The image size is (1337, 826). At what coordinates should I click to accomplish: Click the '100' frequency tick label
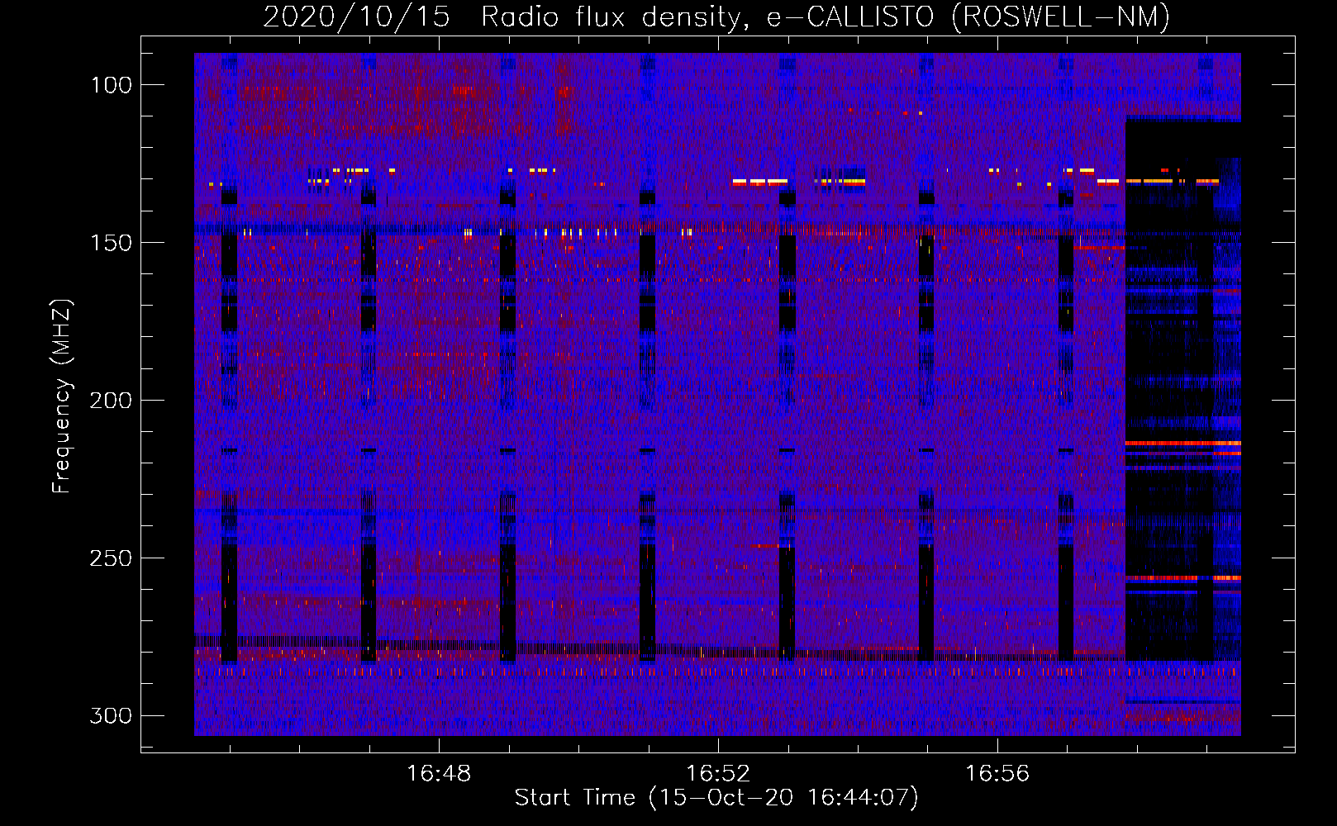(x=112, y=85)
